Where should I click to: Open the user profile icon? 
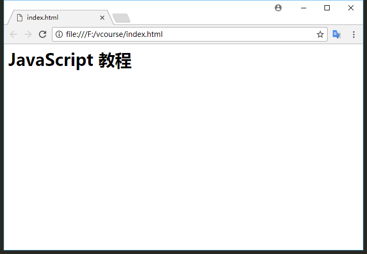(278, 8)
